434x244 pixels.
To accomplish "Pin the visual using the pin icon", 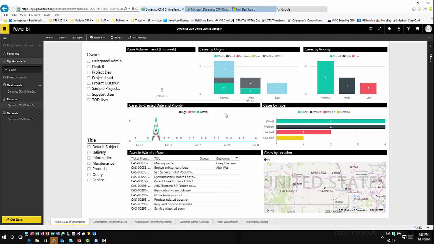I will (x=248, y=101).
